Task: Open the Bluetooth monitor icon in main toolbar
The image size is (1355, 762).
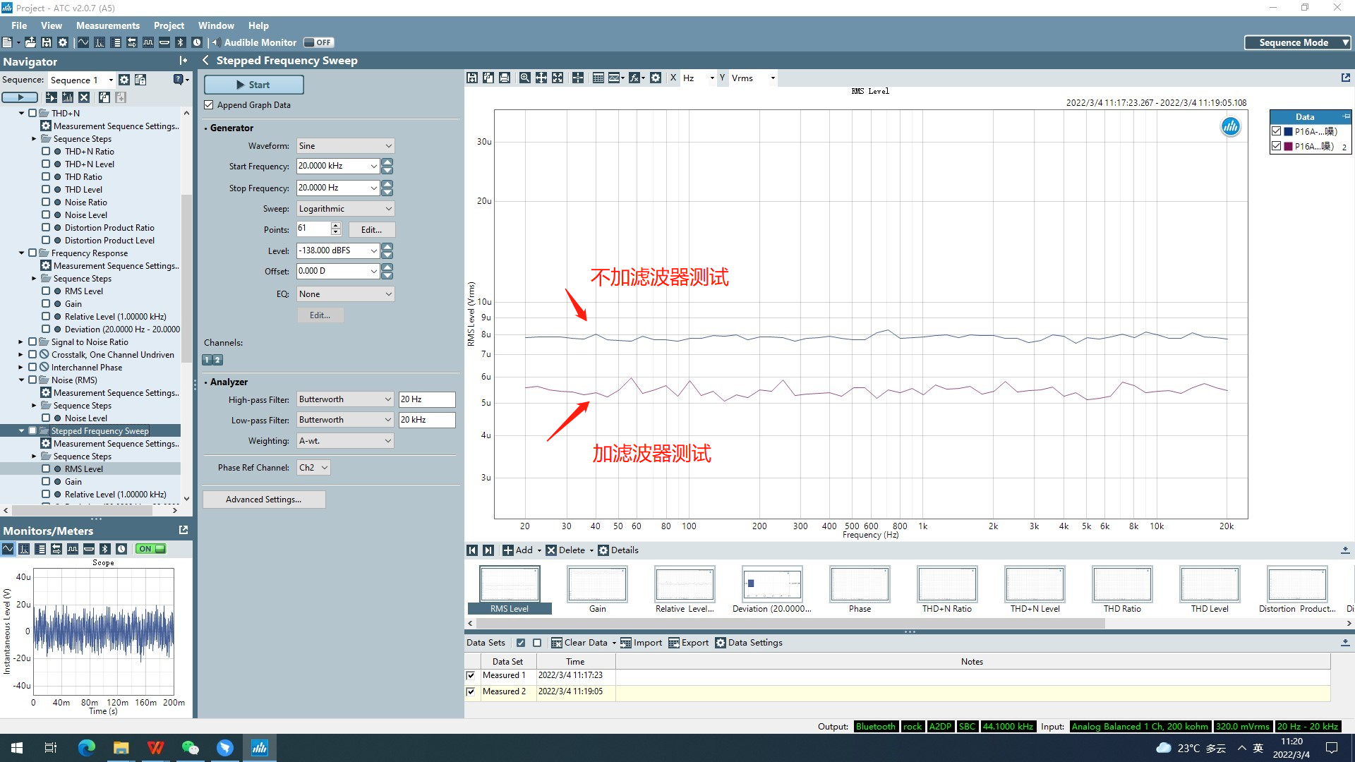Action: tap(181, 42)
